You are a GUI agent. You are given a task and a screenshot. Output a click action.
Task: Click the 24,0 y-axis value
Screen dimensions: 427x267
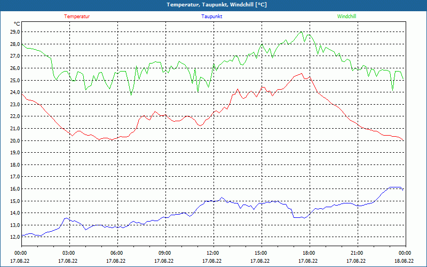[x=15, y=92]
